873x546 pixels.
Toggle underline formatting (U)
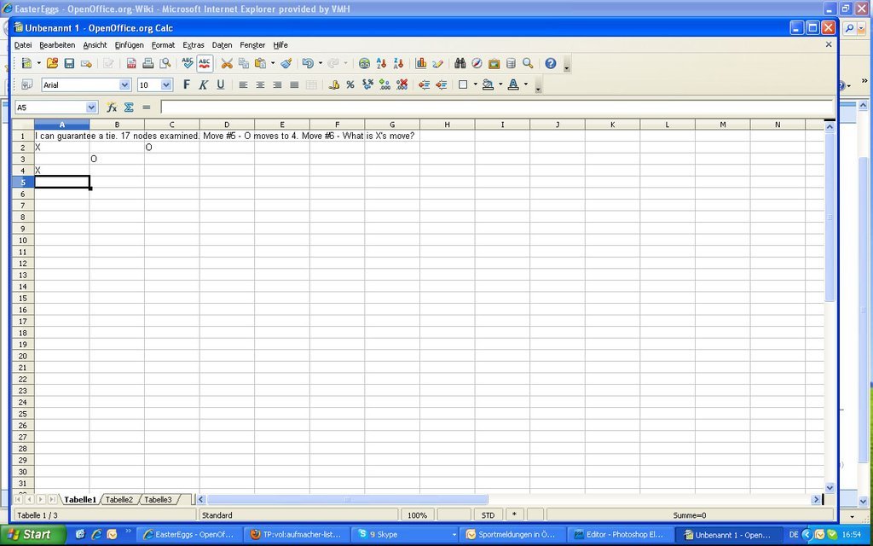pyautogui.click(x=220, y=84)
